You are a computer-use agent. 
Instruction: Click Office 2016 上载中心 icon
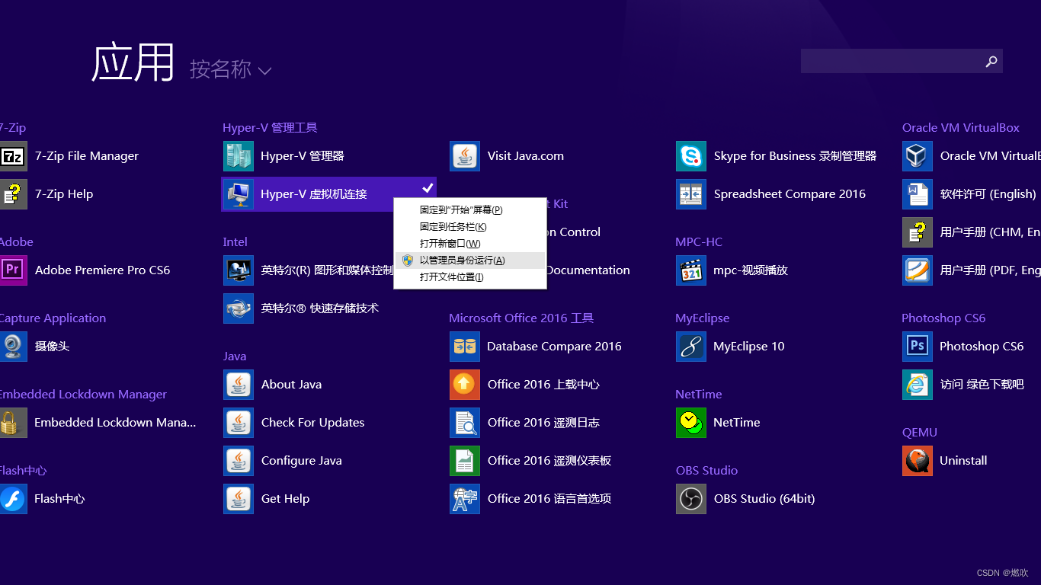[465, 385]
